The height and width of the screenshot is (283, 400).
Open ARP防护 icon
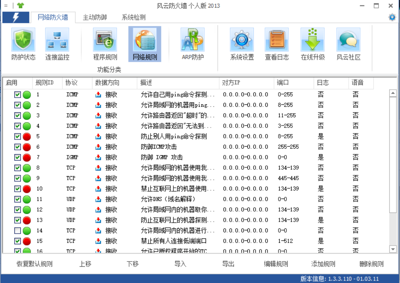tap(192, 40)
